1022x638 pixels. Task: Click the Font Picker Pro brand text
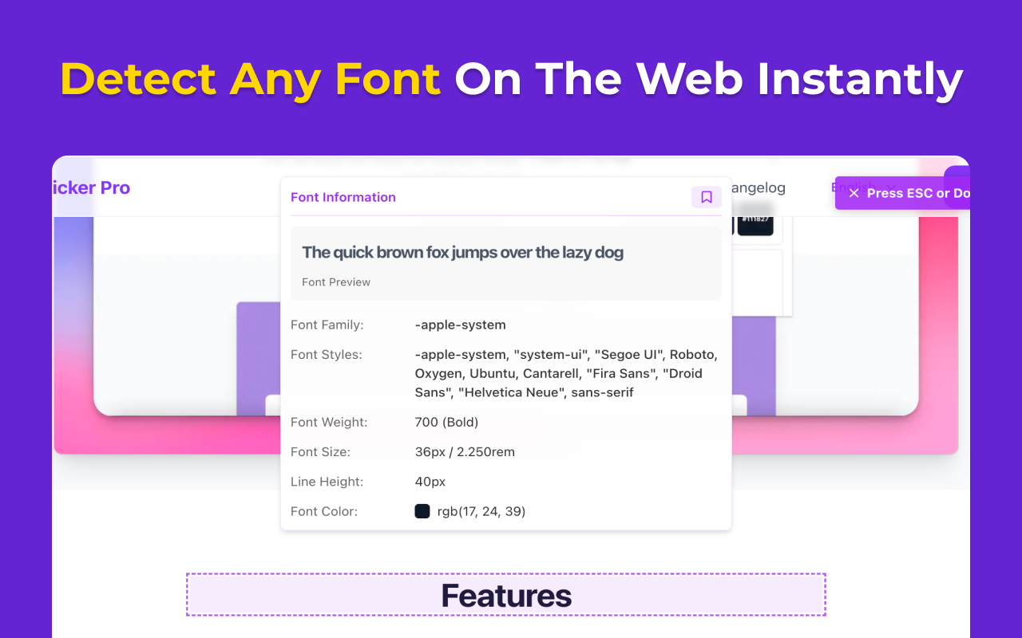click(90, 187)
